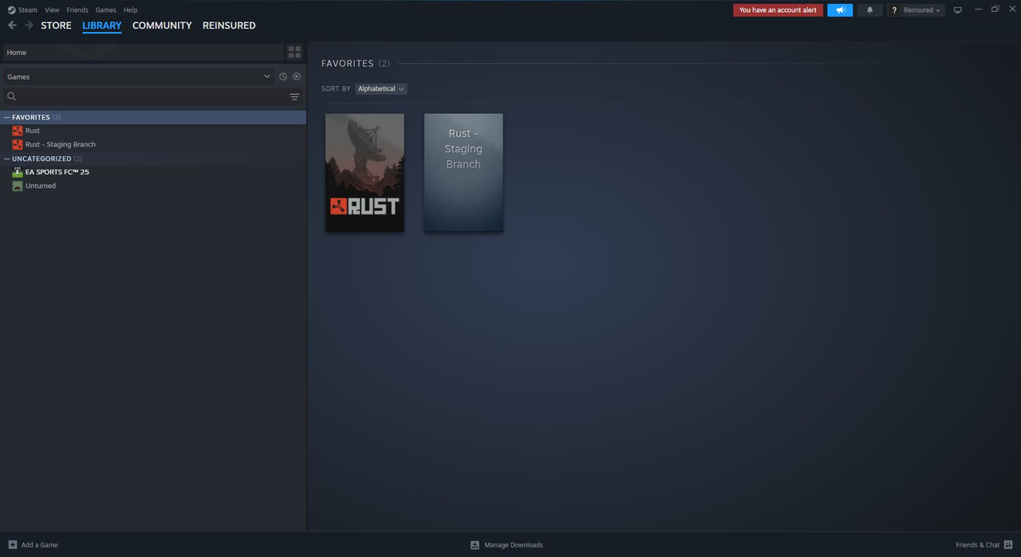This screenshot has width=1021, height=557.
Task: Expand the Games filter dropdown
Action: [x=138, y=76]
